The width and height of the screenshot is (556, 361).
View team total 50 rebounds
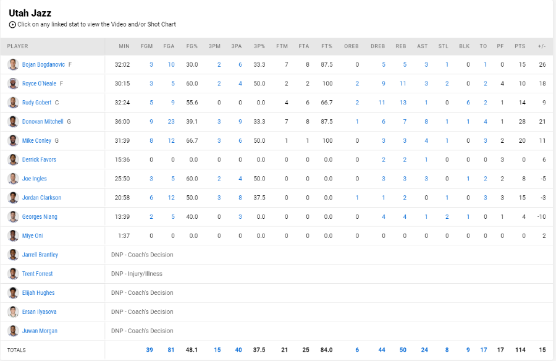point(403,350)
